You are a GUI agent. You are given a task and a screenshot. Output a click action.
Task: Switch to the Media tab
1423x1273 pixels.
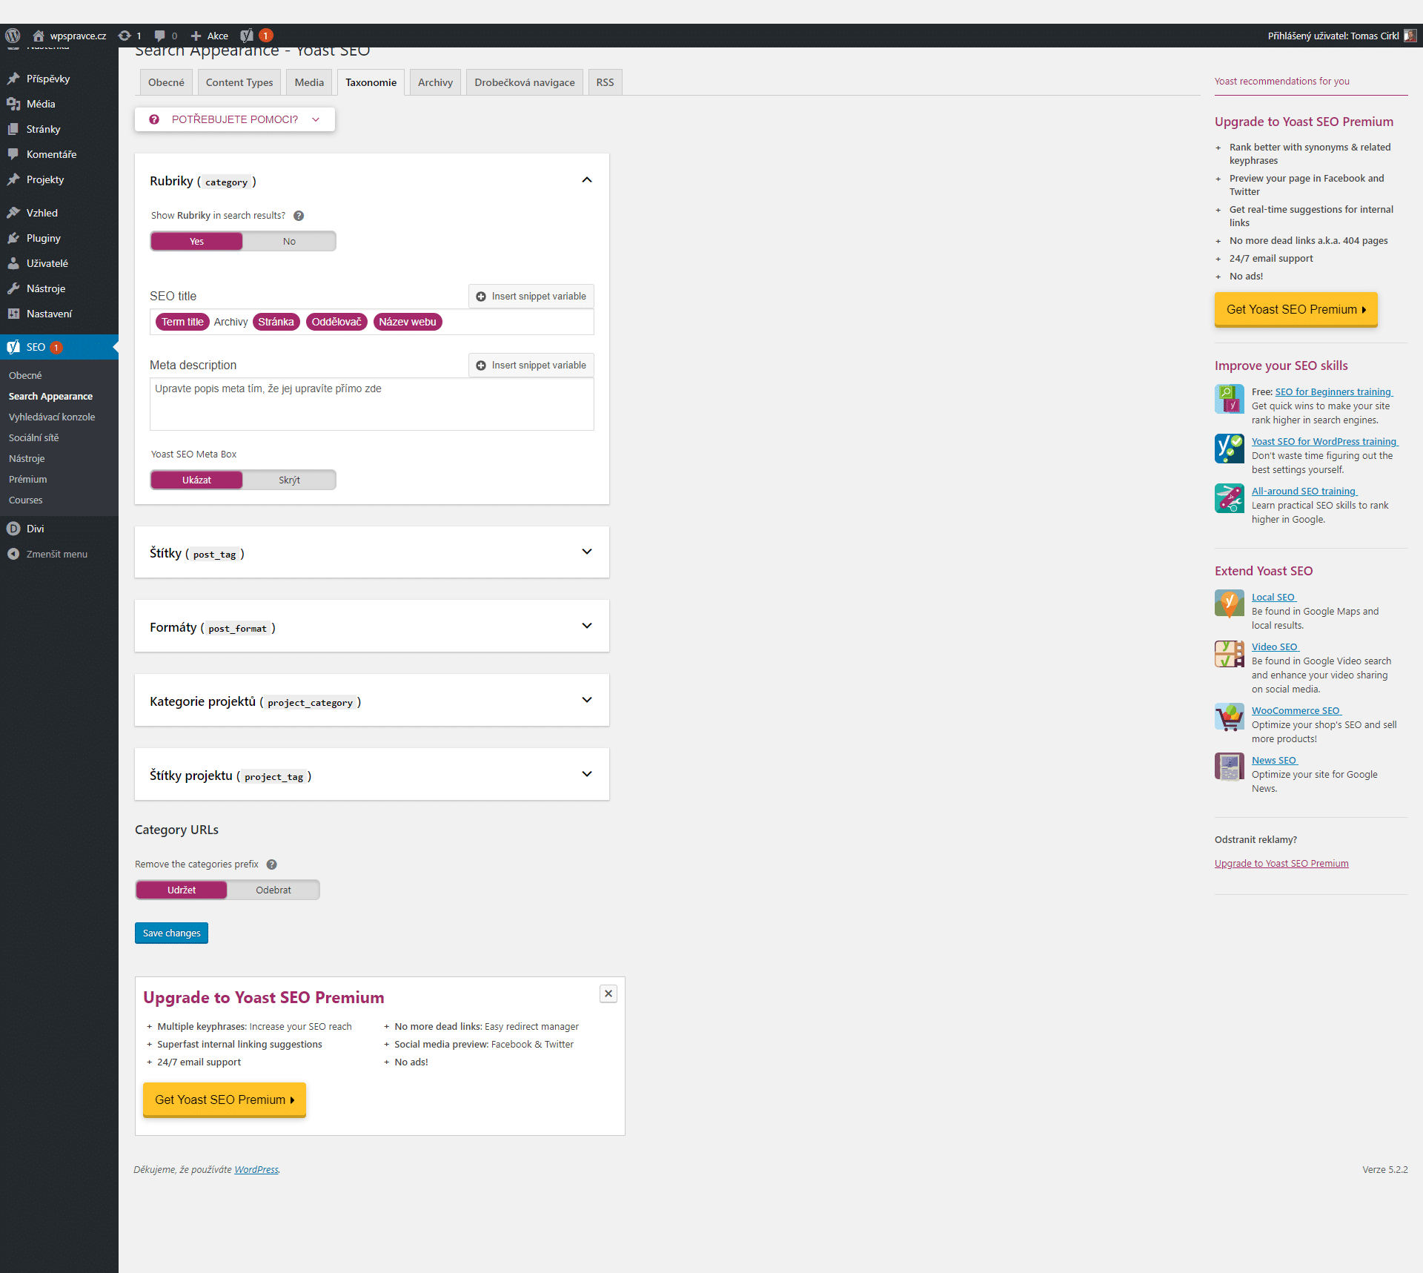(x=309, y=82)
